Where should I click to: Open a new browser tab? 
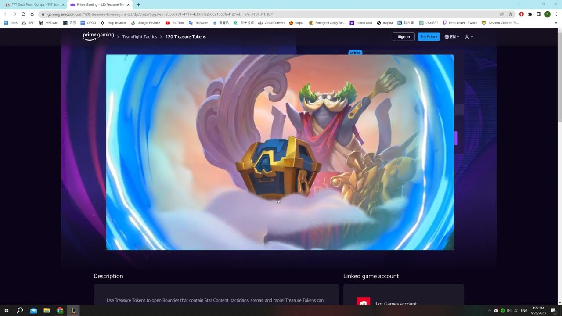[x=138, y=4]
